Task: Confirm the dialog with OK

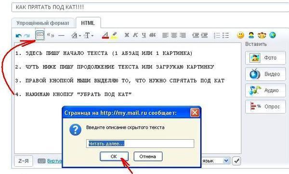Action: click(x=114, y=157)
